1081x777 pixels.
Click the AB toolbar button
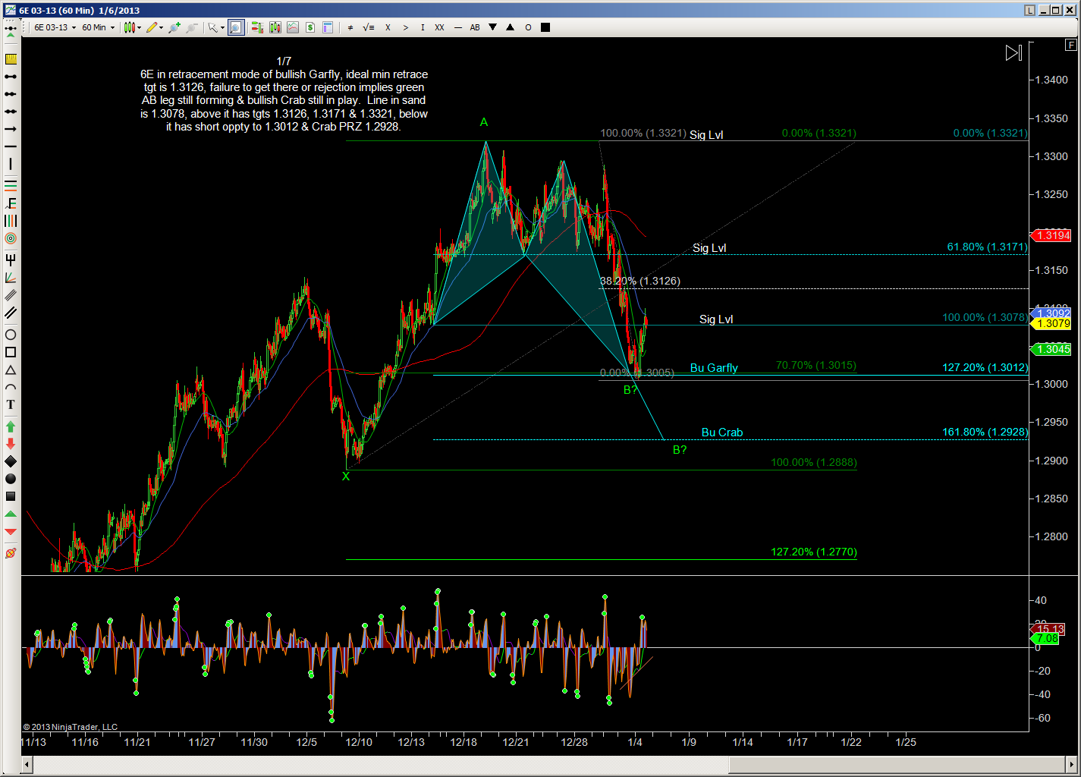(x=475, y=27)
